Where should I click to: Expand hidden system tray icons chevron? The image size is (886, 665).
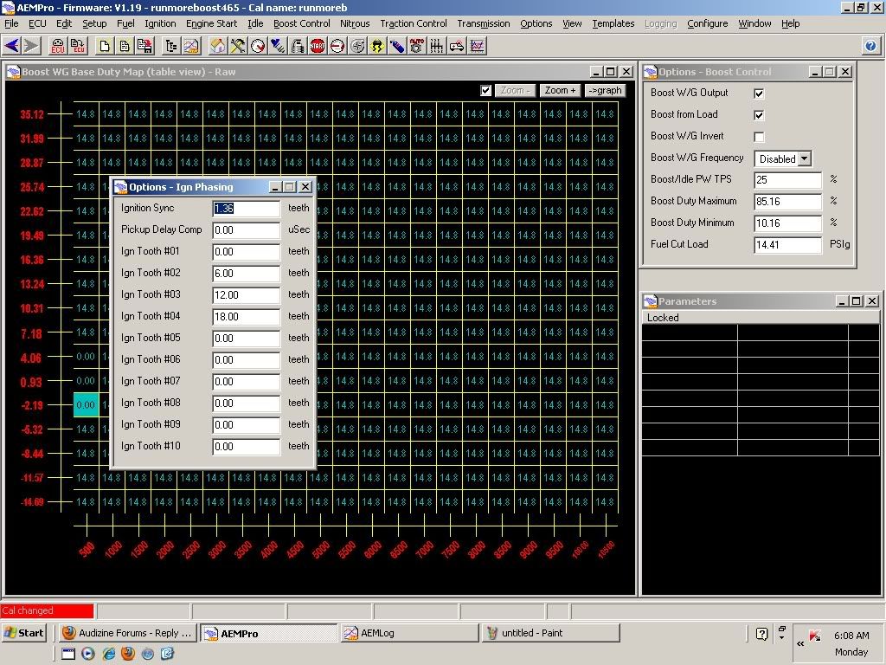pos(800,643)
